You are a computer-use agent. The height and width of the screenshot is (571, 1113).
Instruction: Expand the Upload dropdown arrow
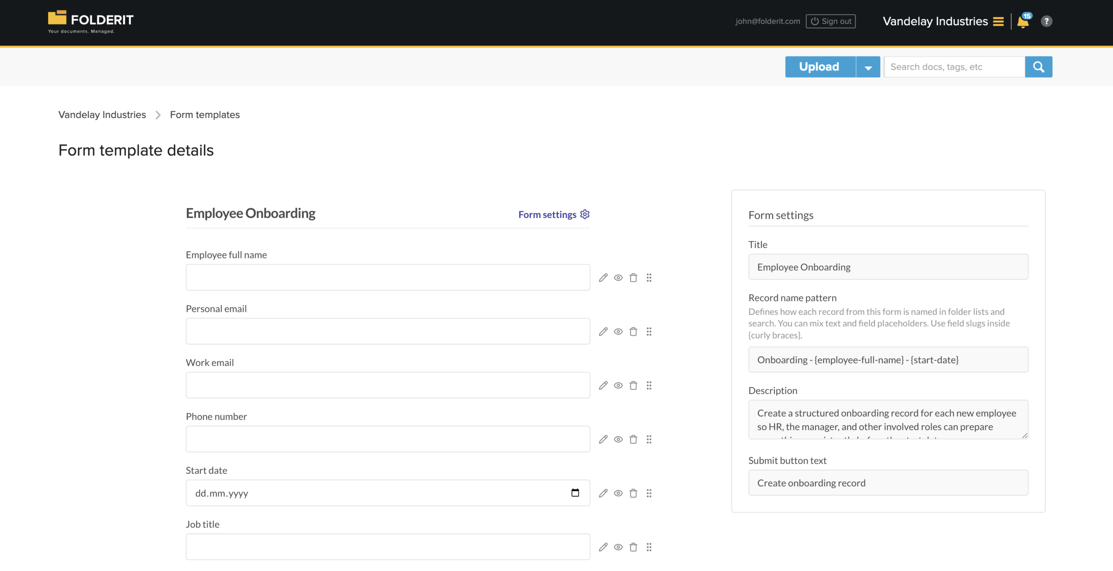point(868,67)
